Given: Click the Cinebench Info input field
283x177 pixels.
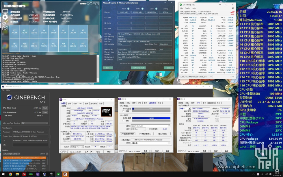Looking at the screenshot, I should coord(30,145).
